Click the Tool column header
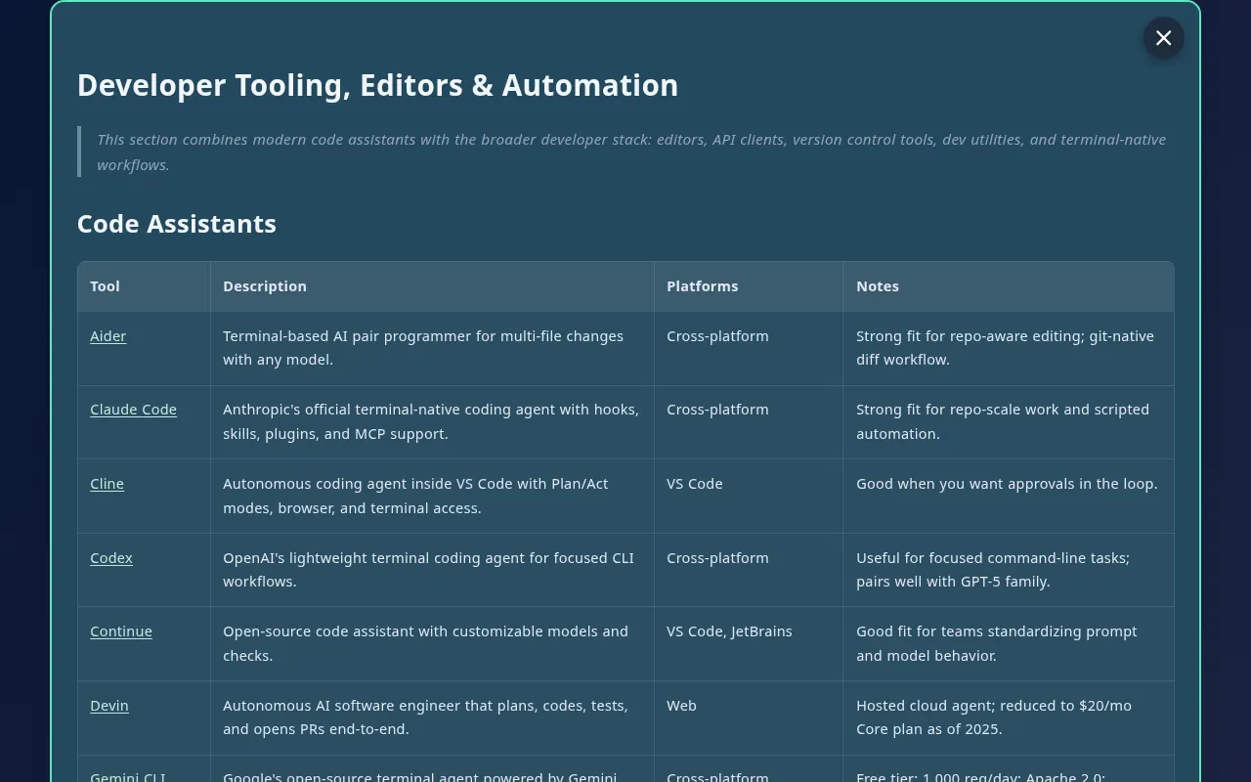Image resolution: width=1251 pixels, height=782 pixels. coord(144,286)
